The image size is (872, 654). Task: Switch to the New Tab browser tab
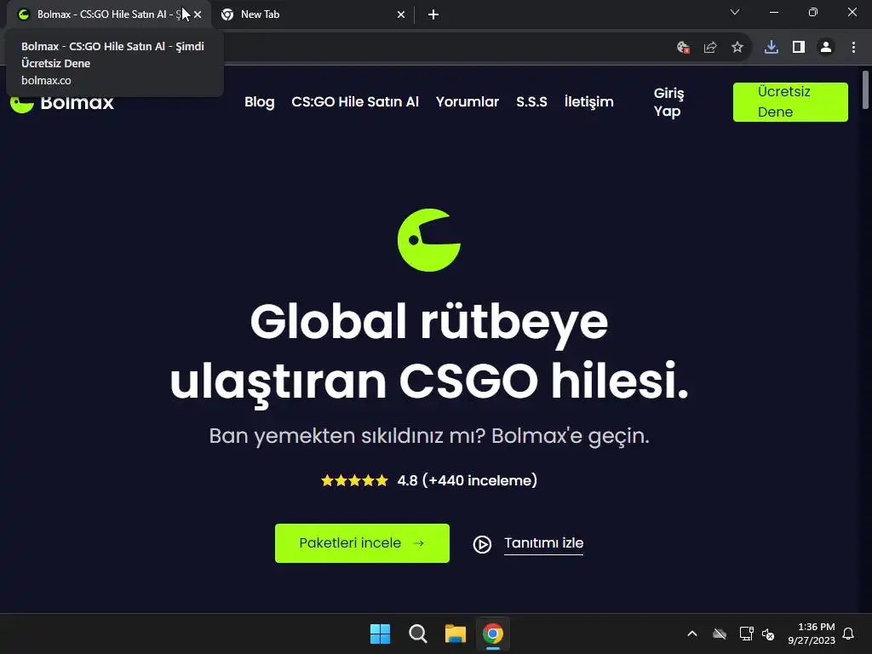(312, 14)
